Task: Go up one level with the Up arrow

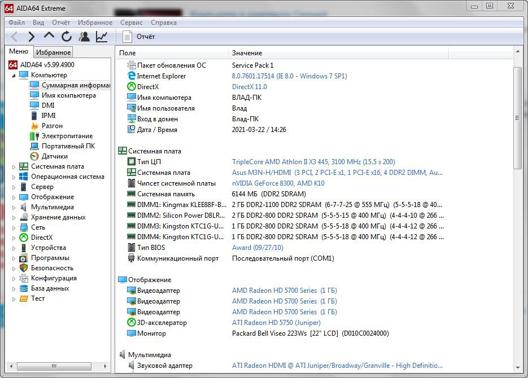Action: point(49,37)
